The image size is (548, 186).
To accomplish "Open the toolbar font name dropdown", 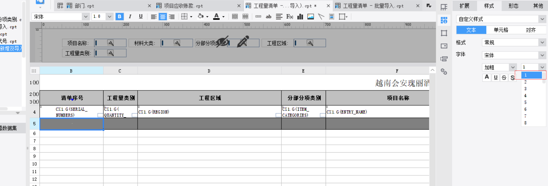I will (x=86, y=16).
